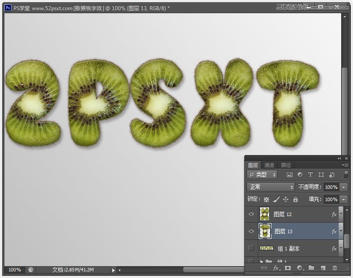Image resolution: width=353 pixels, height=278 pixels.
Task: Click the pixel layer filter icon
Action: tap(289, 175)
